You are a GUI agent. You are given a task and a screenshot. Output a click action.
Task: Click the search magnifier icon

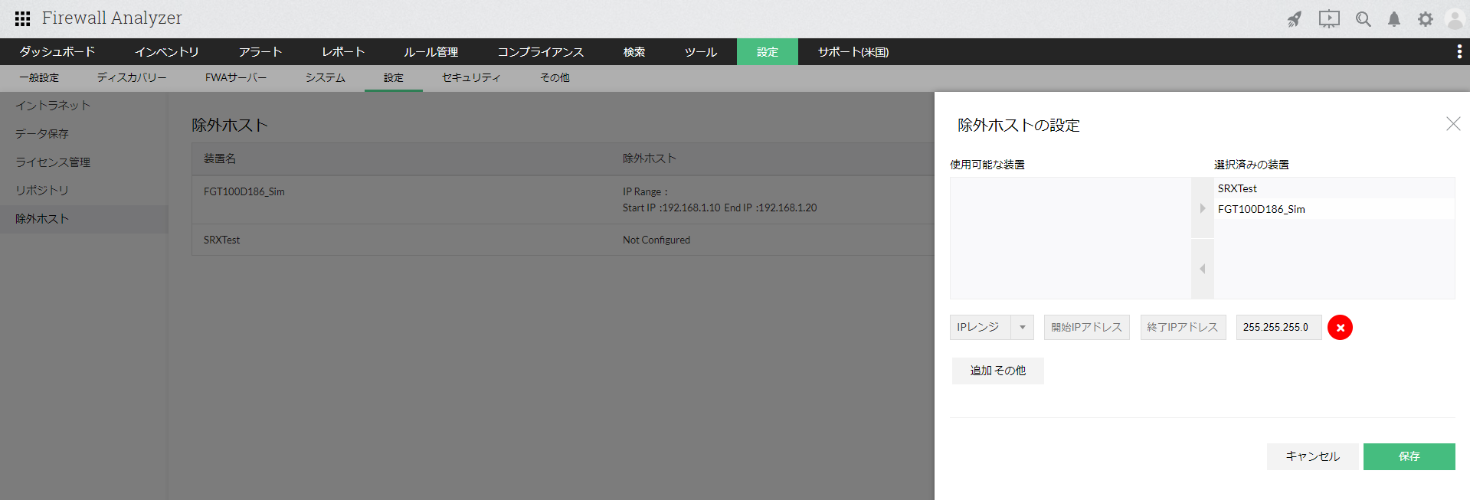[x=1363, y=19]
